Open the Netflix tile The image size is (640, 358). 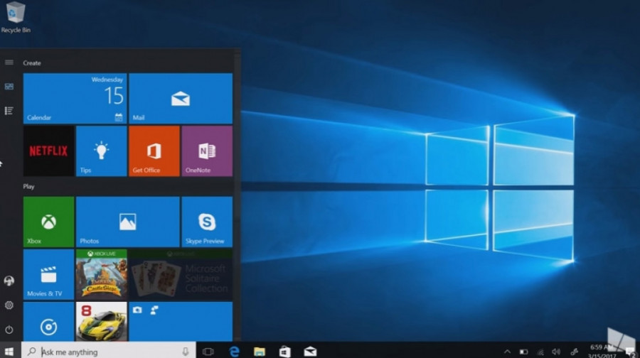(x=48, y=151)
